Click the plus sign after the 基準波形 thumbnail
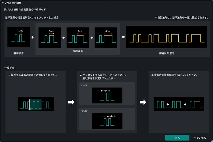The height and width of the screenshot is (142, 213). click(33, 37)
